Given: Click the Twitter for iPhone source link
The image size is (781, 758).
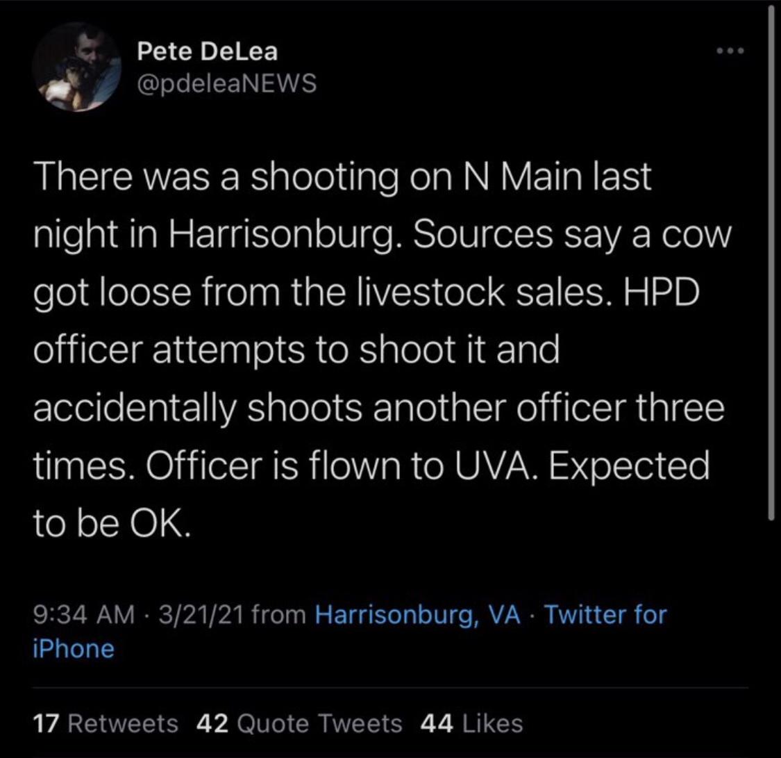Looking at the screenshot, I should pos(611,615).
